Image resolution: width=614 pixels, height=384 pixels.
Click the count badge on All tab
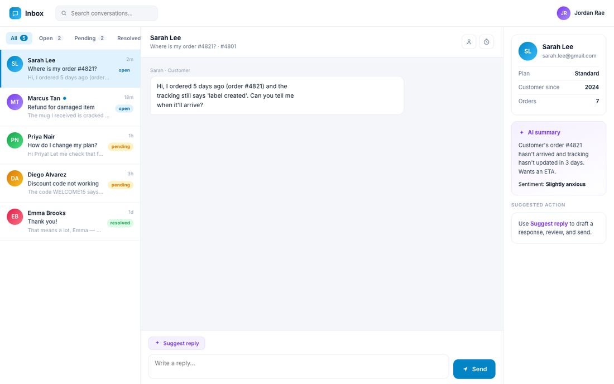pyautogui.click(x=24, y=38)
